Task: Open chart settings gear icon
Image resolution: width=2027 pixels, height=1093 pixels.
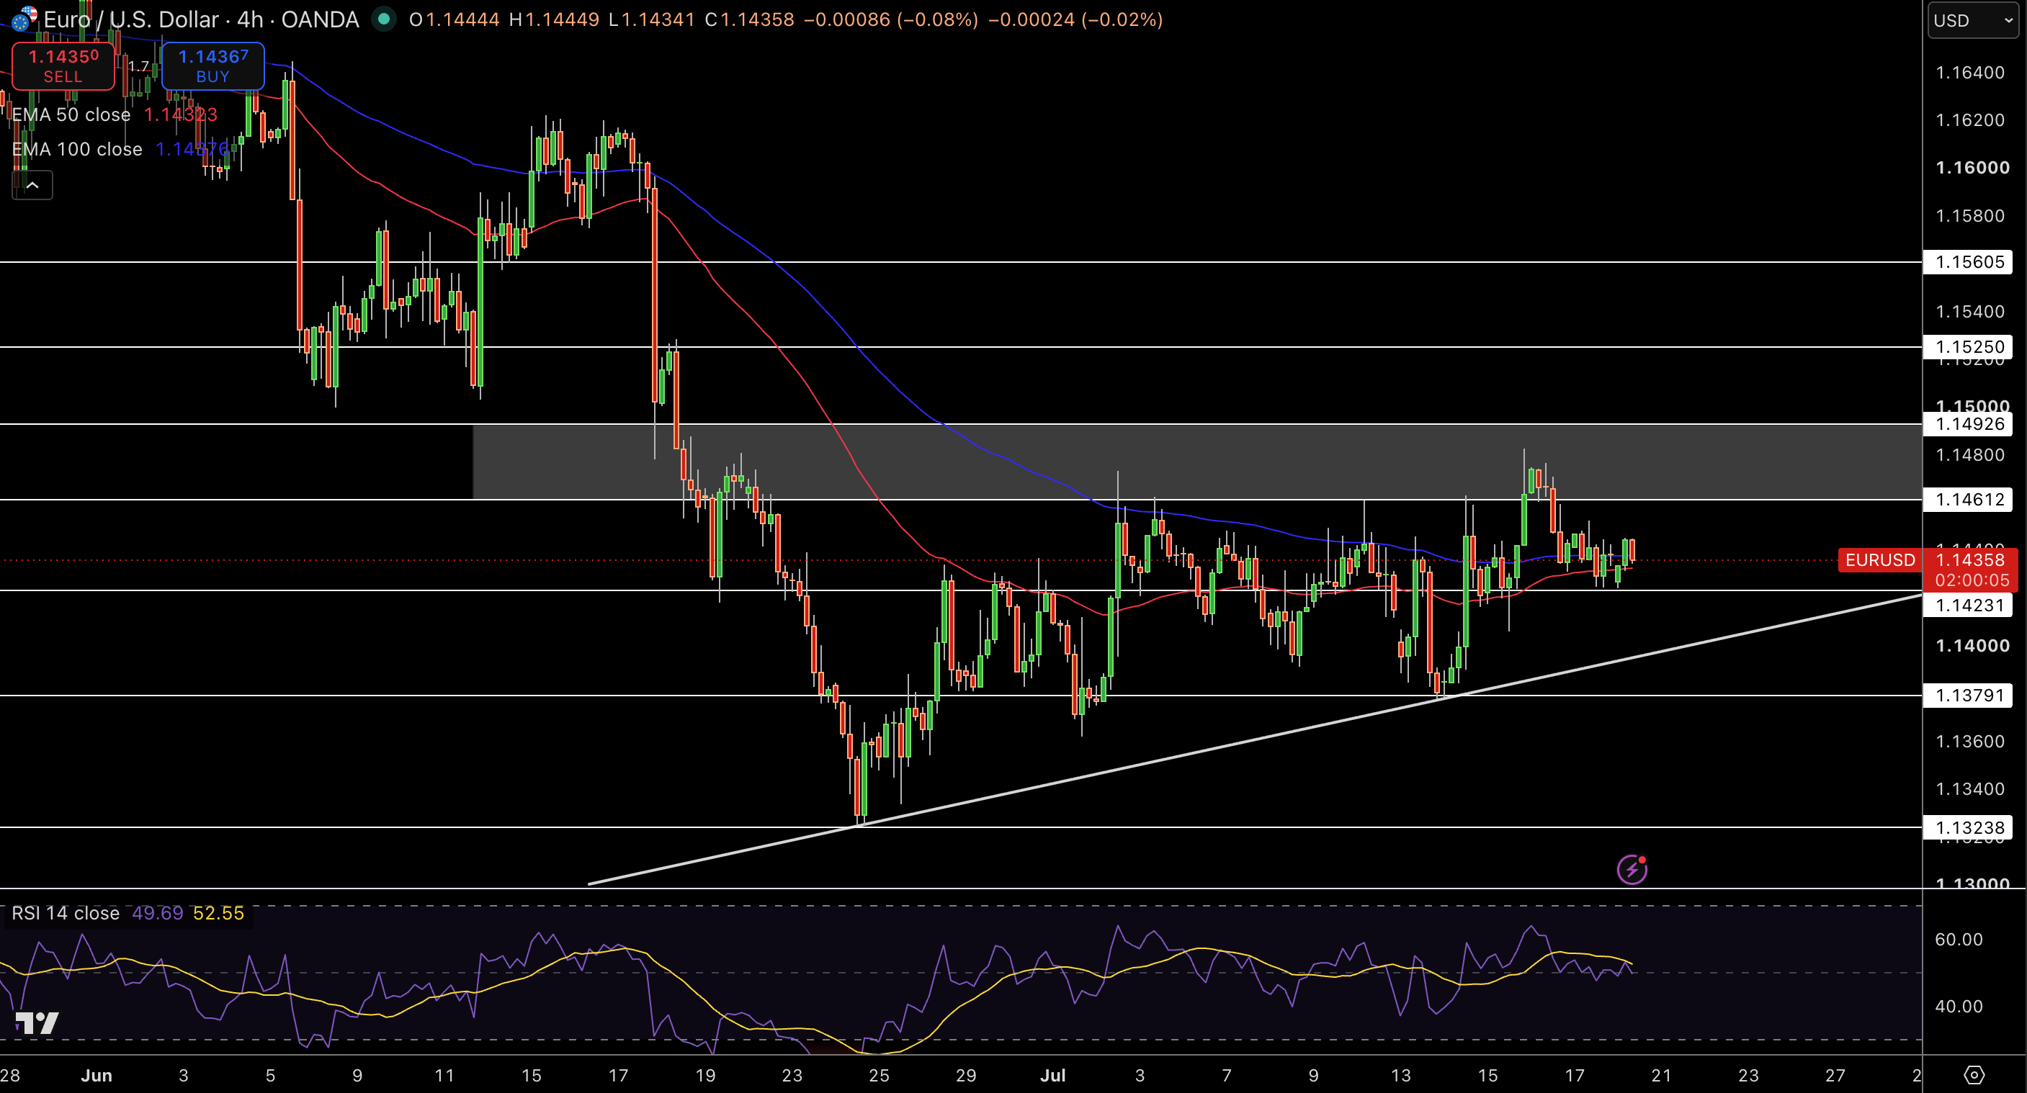Action: pos(1974,1075)
